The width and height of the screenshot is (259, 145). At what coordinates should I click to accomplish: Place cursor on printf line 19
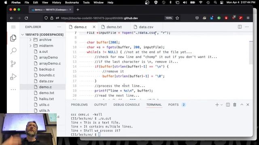pos(124,91)
